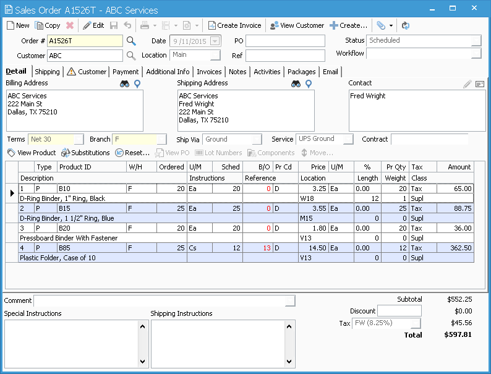Open the Comment dropdown
The image size is (491, 374).
pyautogui.click(x=290, y=301)
